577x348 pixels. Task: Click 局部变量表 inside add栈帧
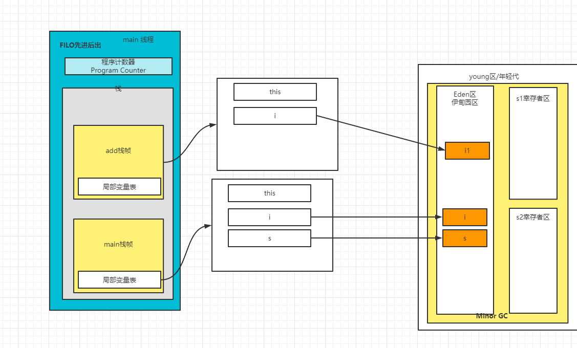coord(120,186)
